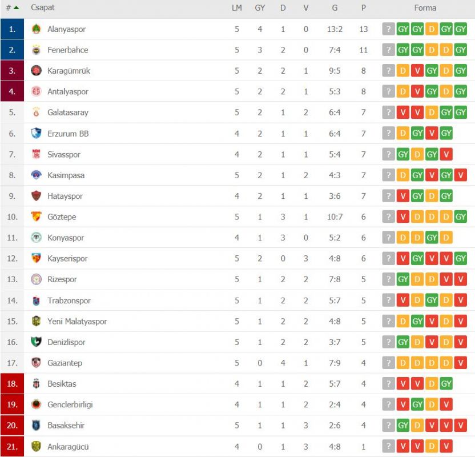Click the Trabzonspor team logo
475x457 pixels.
[36, 300]
